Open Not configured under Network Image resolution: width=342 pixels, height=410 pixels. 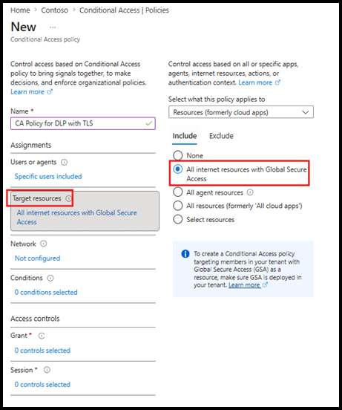pyautogui.click(x=38, y=258)
